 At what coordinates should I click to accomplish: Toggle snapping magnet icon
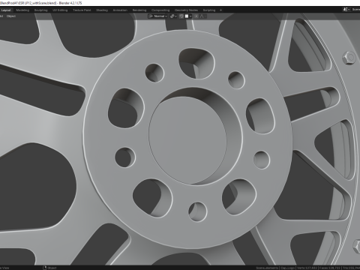point(181,16)
